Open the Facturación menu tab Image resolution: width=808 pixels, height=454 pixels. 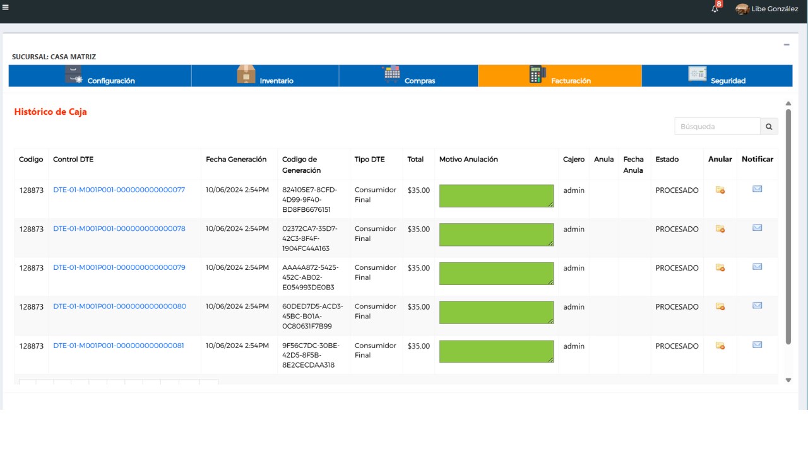point(560,76)
